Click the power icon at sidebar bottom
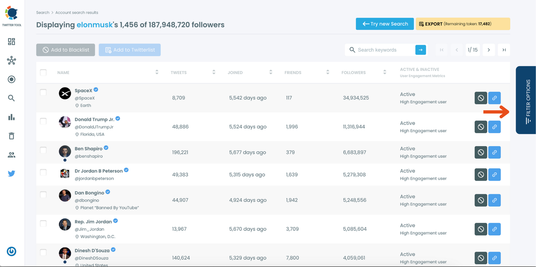This screenshot has height=267, width=536. click(x=11, y=251)
